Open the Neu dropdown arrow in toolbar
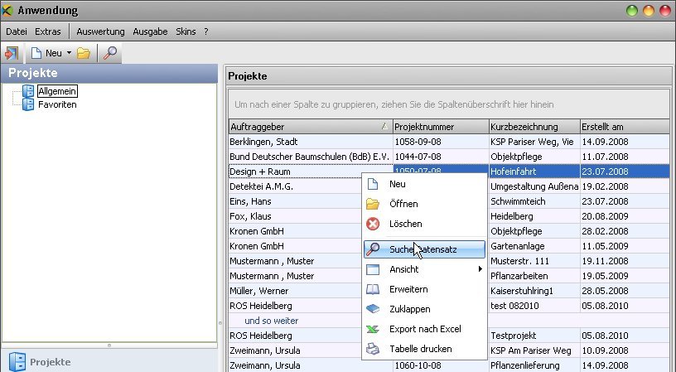This screenshot has height=372, width=676. pos(69,53)
